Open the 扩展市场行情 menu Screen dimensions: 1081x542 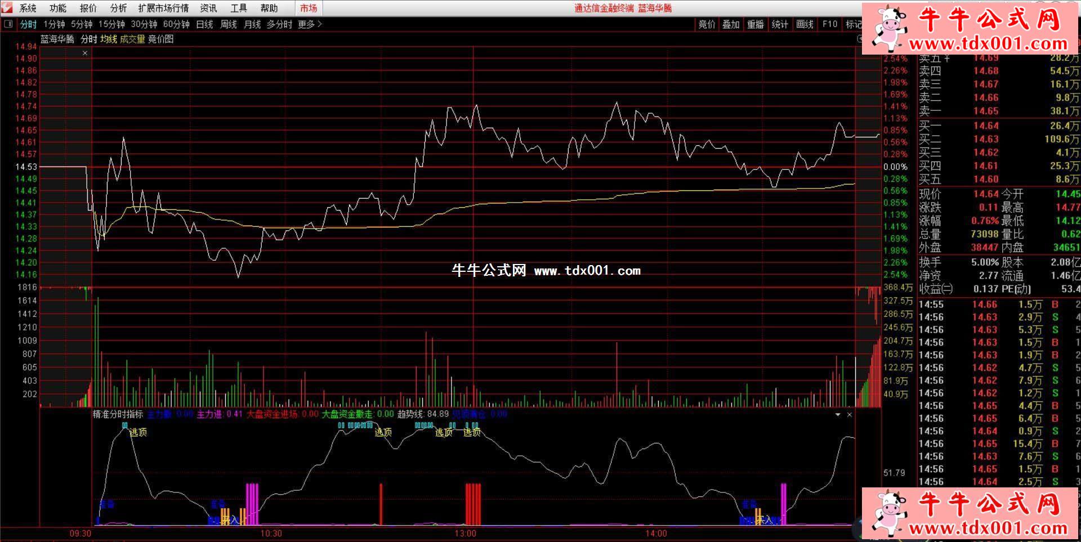point(163,8)
